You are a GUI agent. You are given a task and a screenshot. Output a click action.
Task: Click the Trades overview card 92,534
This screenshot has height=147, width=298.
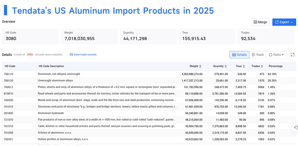266,36
